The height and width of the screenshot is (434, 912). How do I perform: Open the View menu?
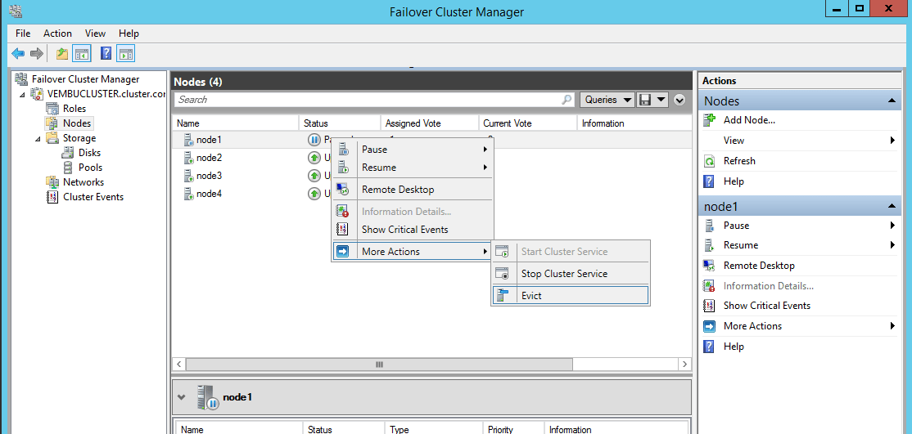(x=96, y=34)
